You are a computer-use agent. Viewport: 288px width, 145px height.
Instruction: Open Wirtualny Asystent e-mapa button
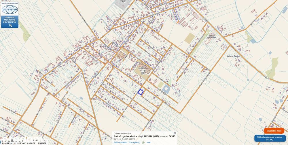pyautogui.click(x=270, y=138)
